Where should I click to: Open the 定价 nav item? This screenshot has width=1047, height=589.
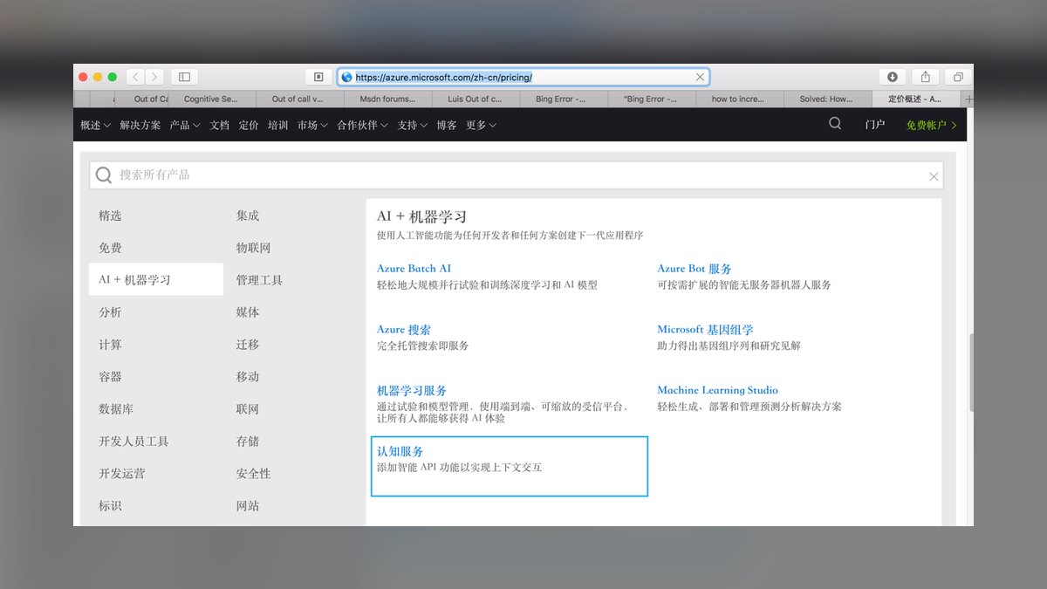249,125
